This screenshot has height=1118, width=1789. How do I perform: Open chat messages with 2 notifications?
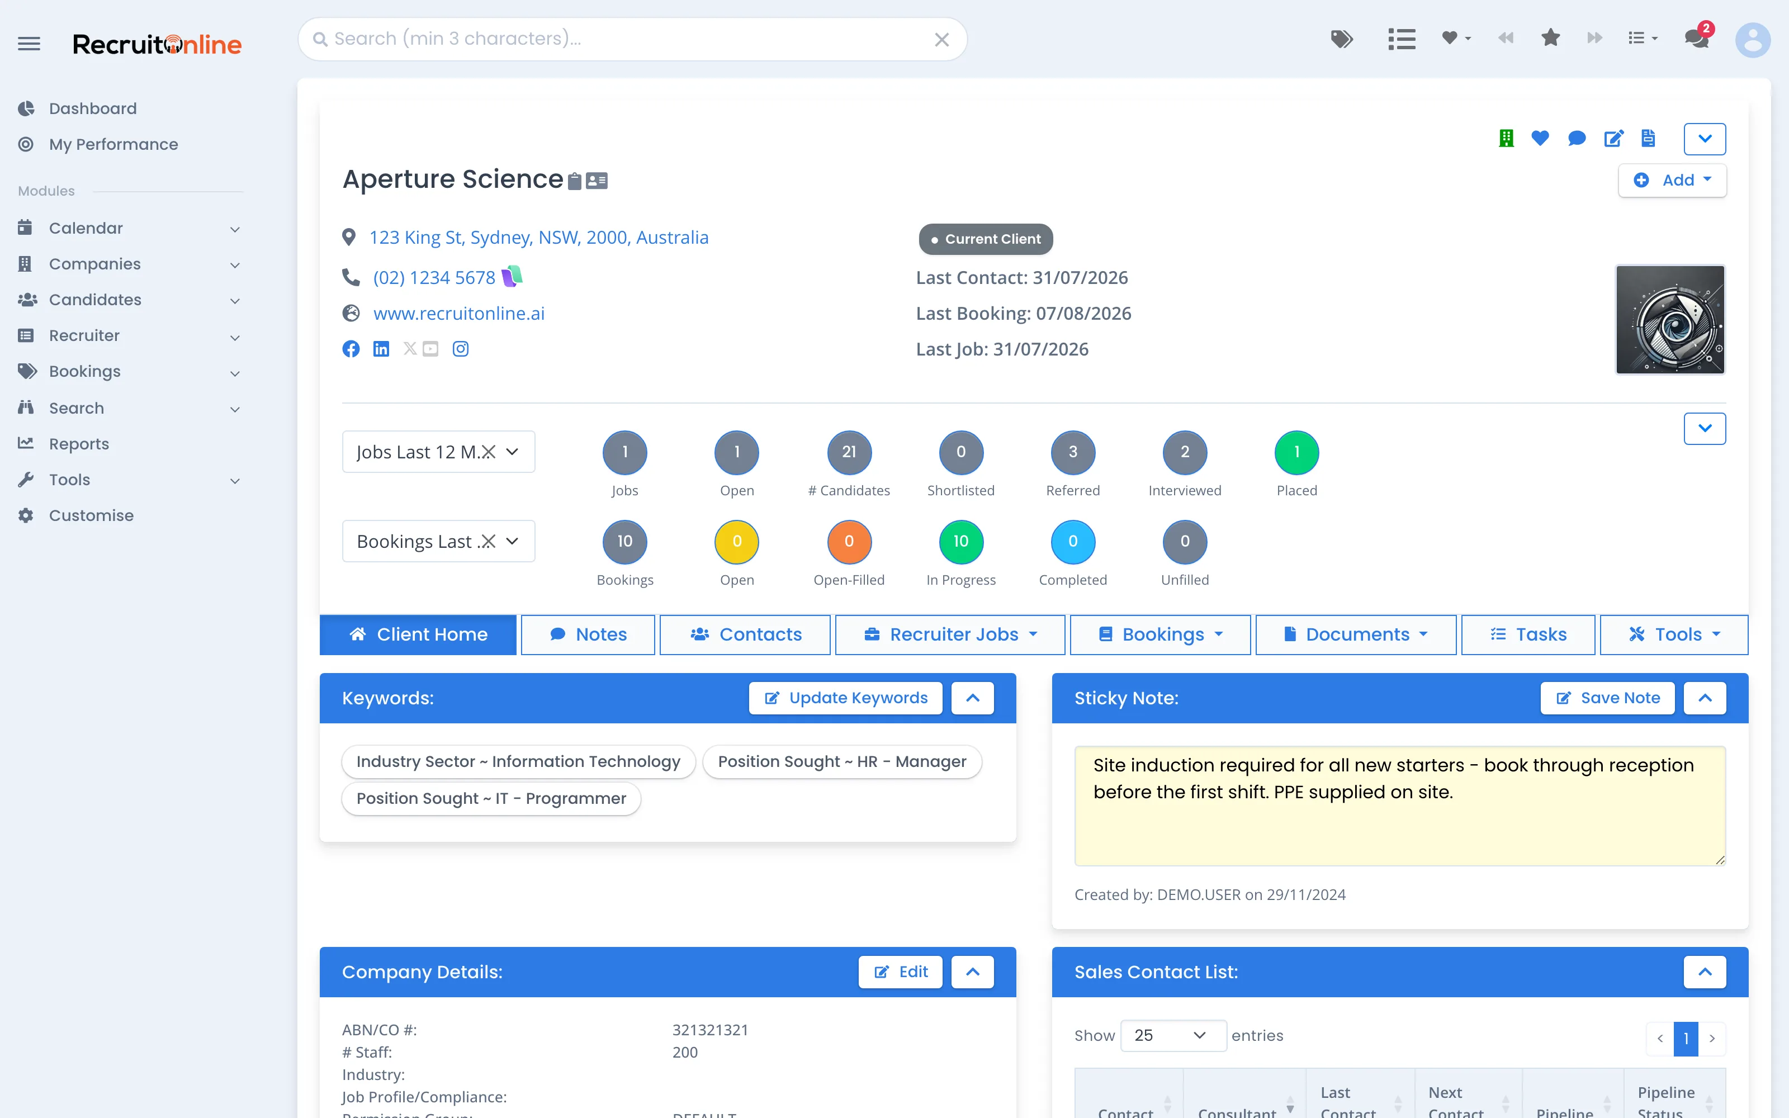tap(1698, 36)
